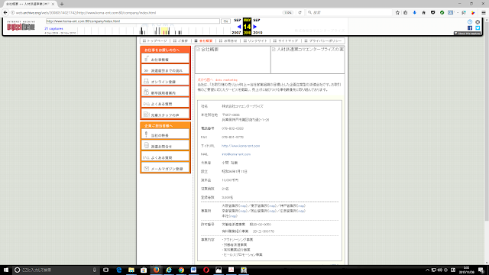Jump to the 2010 year in Wayback toolbar
Image resolution: width=489 pixels, height=275 pixels.
click(257, 32)
